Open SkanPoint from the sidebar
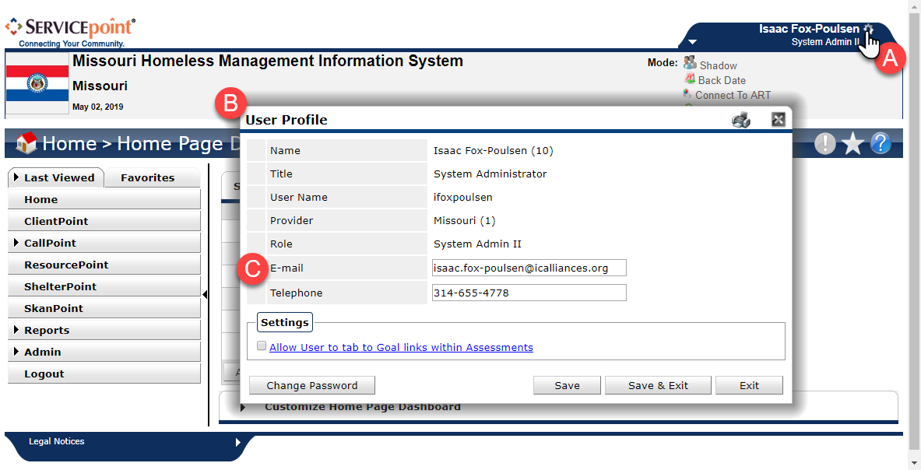921x470 pixels. (x=104, y=308)
